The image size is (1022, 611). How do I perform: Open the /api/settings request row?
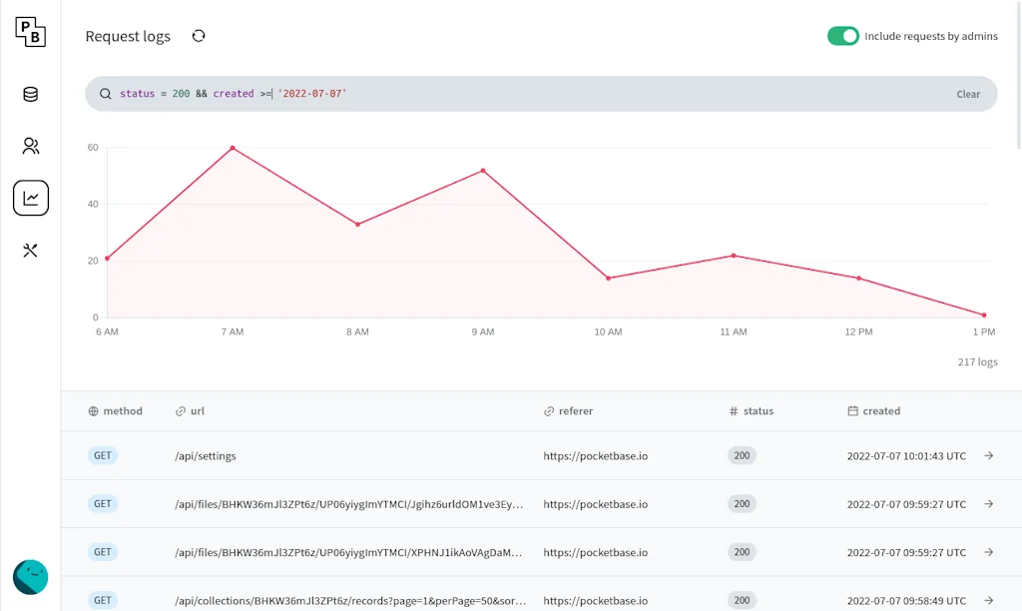(399, 456)
